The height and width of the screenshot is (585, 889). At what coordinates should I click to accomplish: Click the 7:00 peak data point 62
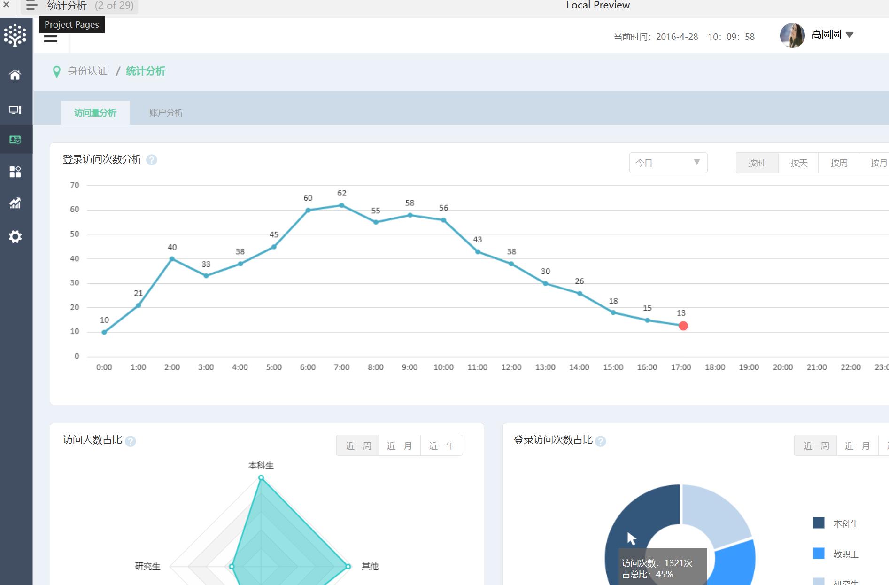coord(342,205)
